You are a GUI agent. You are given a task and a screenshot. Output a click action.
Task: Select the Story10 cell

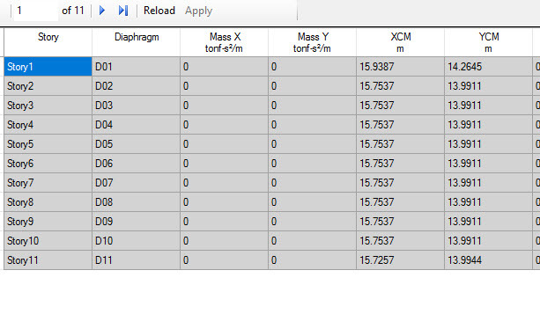click(48, 241)
